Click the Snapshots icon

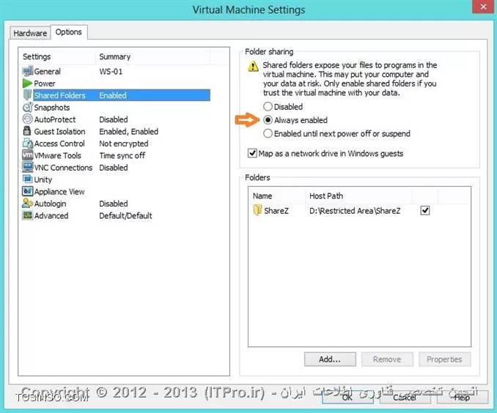coord(28,107)
